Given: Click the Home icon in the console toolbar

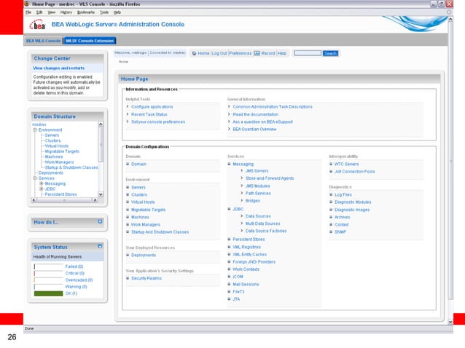Looking at the screenshot, I should click(195, 53).
